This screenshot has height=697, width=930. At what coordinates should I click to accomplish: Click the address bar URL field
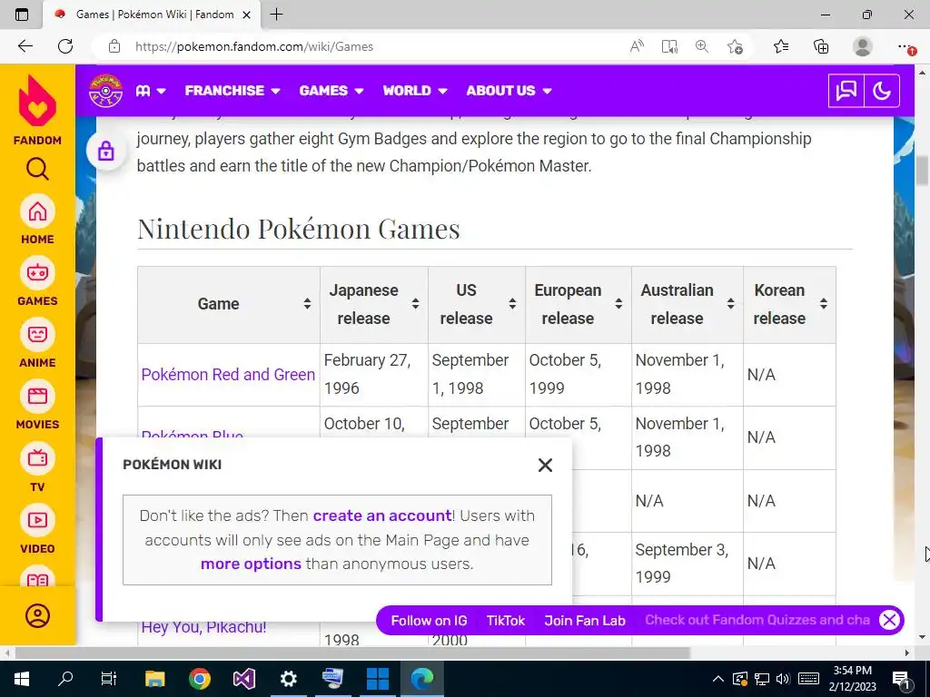[x=254, y=46]
